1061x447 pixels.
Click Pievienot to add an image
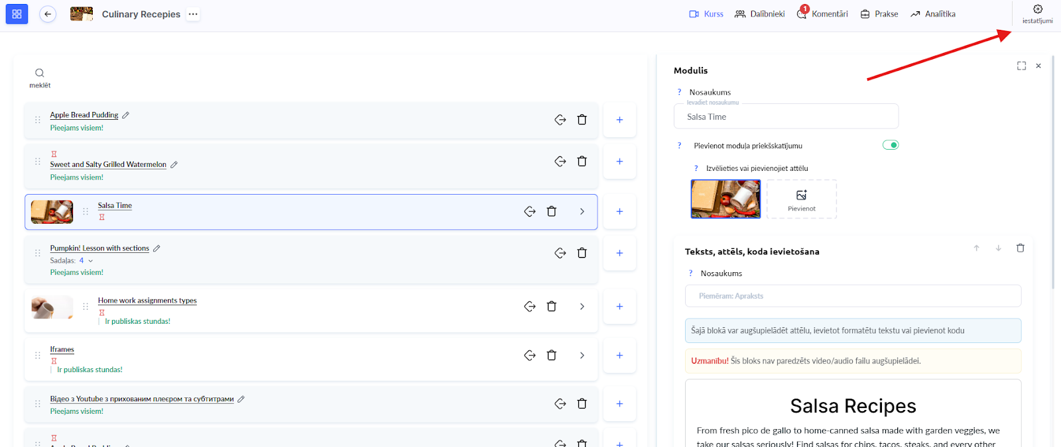click(x=801, y=199)
